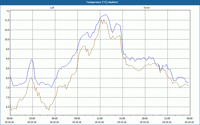Viewport: 200px width, 125px height.
Task: Click the 9,0 y-axis value
Action: click(x=7, y=59)
